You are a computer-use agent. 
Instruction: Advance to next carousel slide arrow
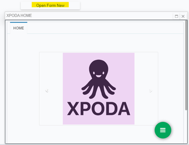(x=151, y=91)
